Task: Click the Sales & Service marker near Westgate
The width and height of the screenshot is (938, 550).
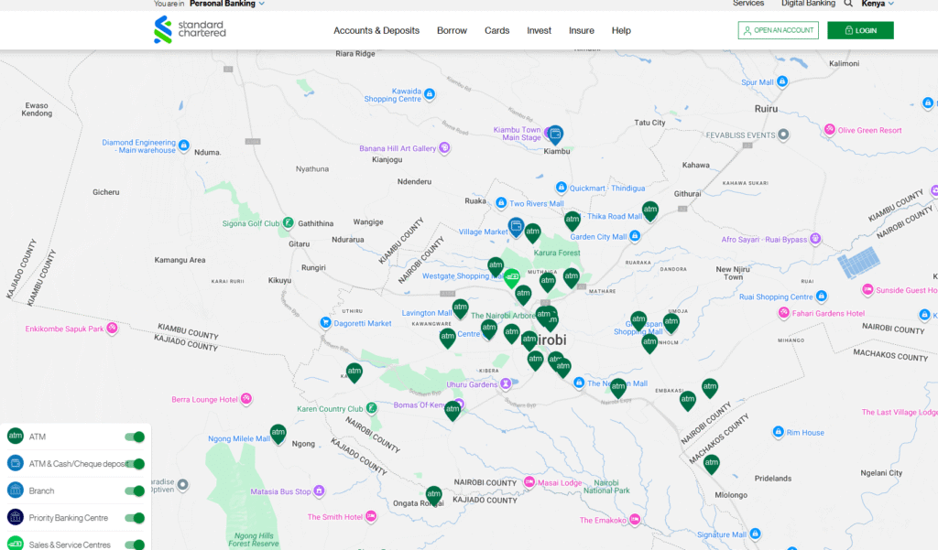Action: 512,277
